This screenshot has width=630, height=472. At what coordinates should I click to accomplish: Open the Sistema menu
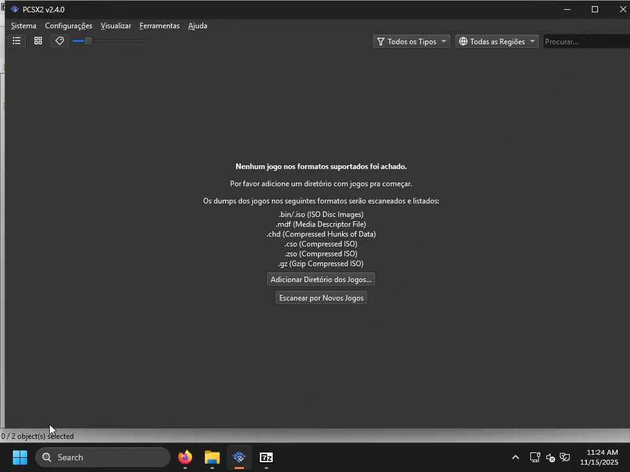tap(23, 26)
